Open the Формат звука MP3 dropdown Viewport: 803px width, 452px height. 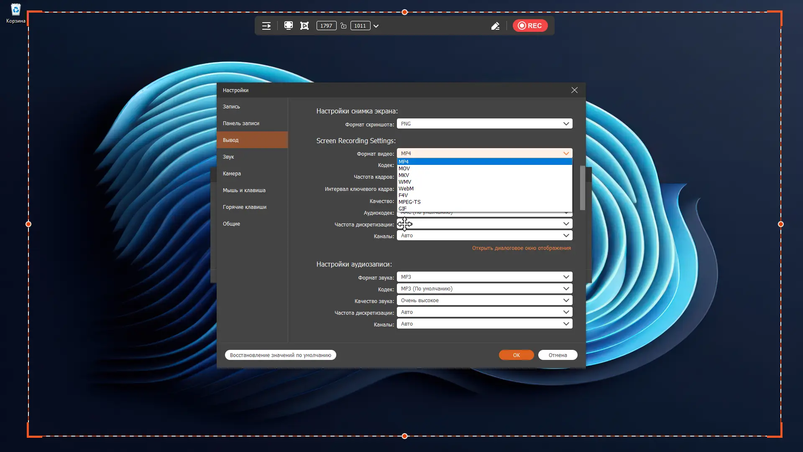point(484,277)
